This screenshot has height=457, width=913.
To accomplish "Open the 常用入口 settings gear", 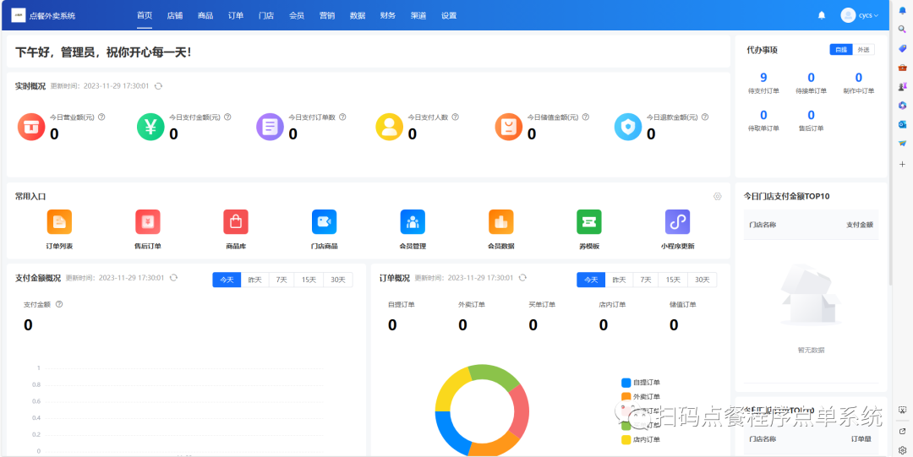I will [x=718, y=197].
